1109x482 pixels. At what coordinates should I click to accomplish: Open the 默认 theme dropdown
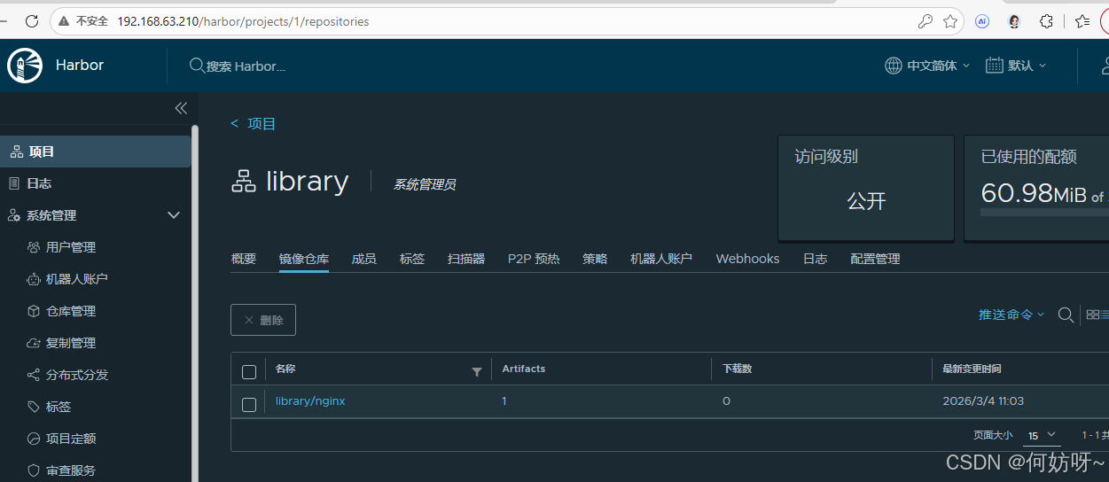coord(1016,66)
